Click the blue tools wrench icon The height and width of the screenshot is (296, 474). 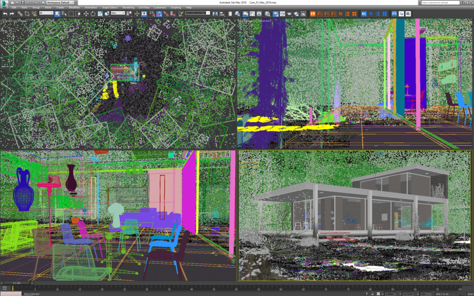tap(371, 14)
